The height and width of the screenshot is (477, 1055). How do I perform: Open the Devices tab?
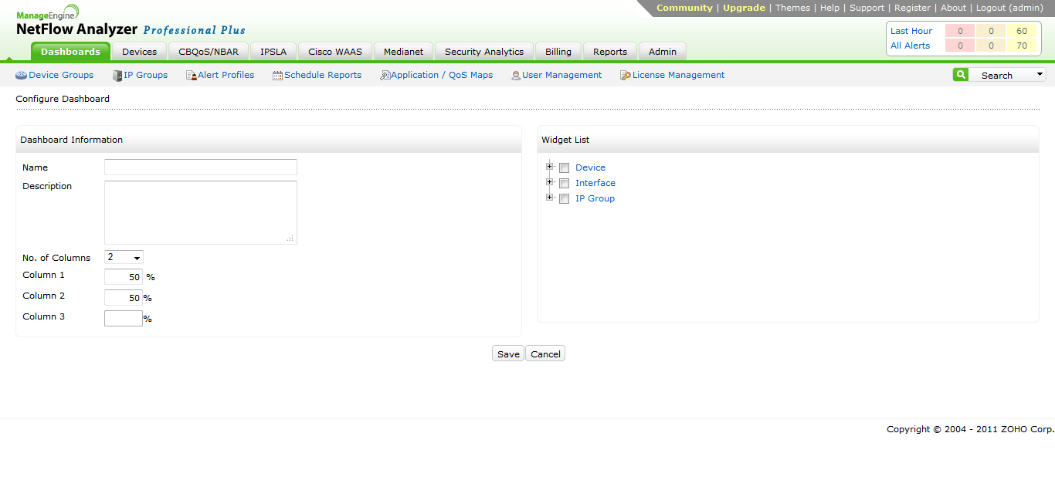[140, 52]
